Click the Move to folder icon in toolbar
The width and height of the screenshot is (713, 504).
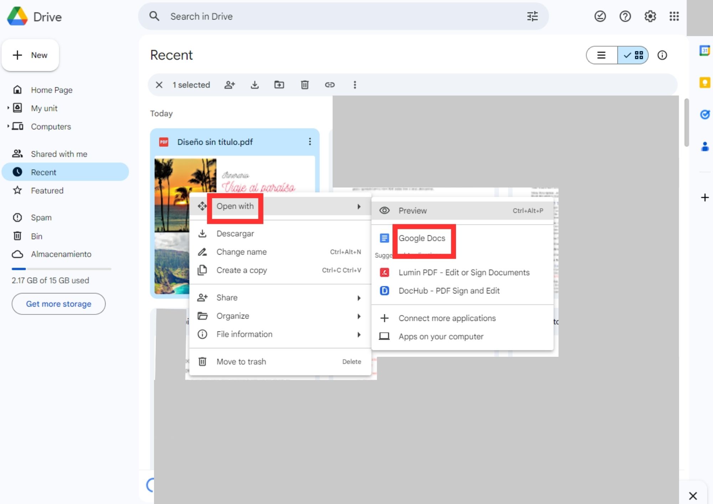[x=279, y=84]
